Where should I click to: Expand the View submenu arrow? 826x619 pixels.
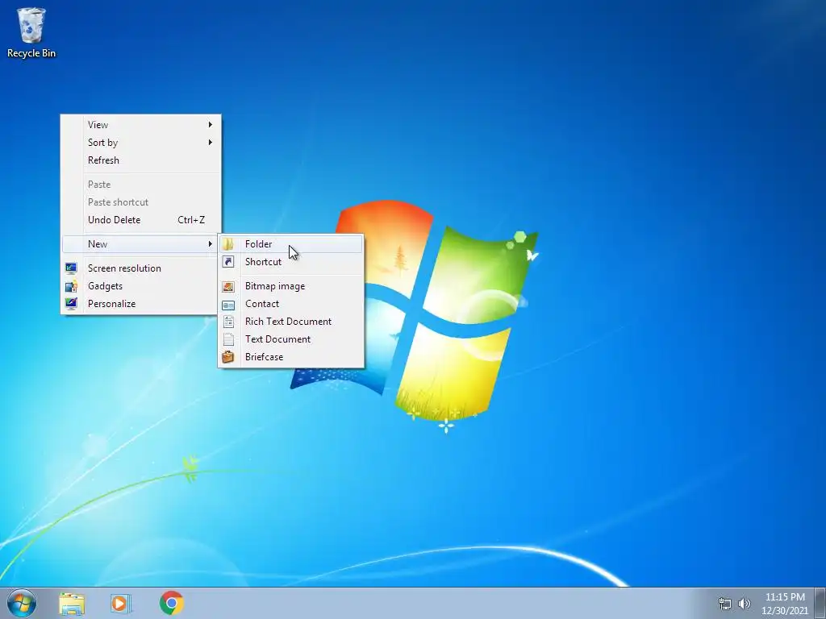pos(211,125)
